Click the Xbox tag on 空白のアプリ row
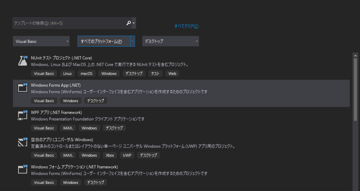Screen dimensions: 360x191 (x=110, y=155)
